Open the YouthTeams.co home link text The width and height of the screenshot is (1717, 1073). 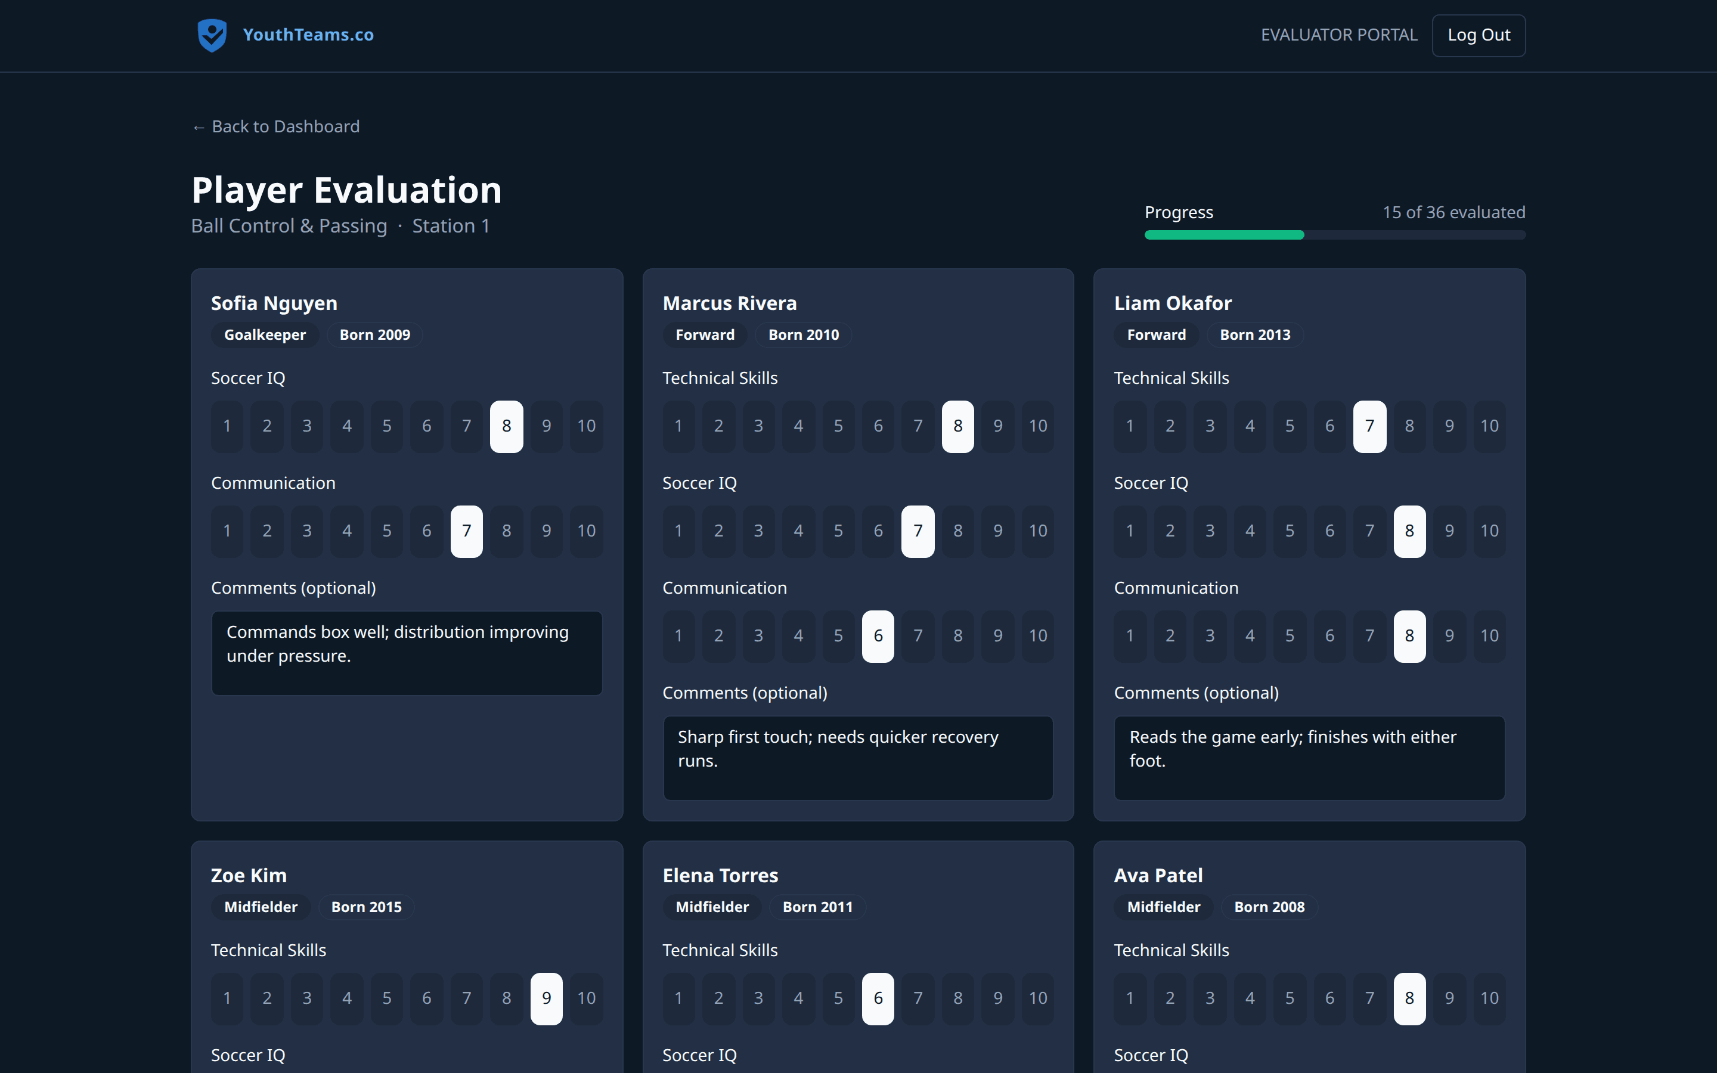tap(308, 35)
